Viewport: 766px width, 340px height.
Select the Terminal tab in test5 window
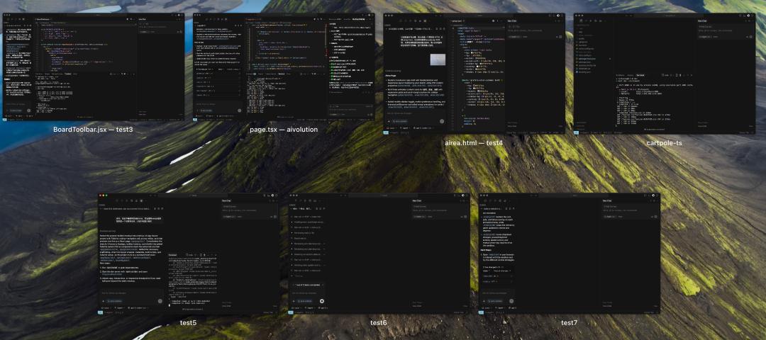point(172,254)
